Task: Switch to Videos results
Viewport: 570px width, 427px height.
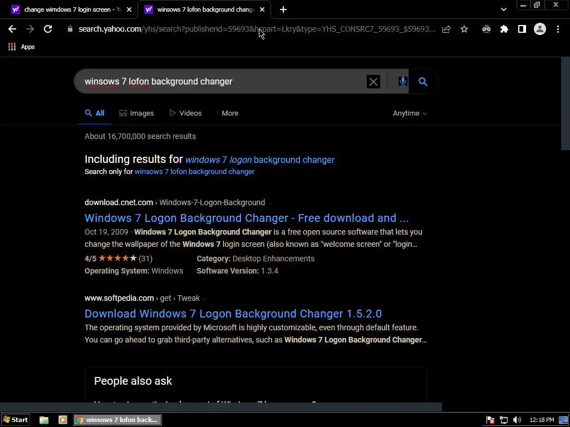Action: 185,113
